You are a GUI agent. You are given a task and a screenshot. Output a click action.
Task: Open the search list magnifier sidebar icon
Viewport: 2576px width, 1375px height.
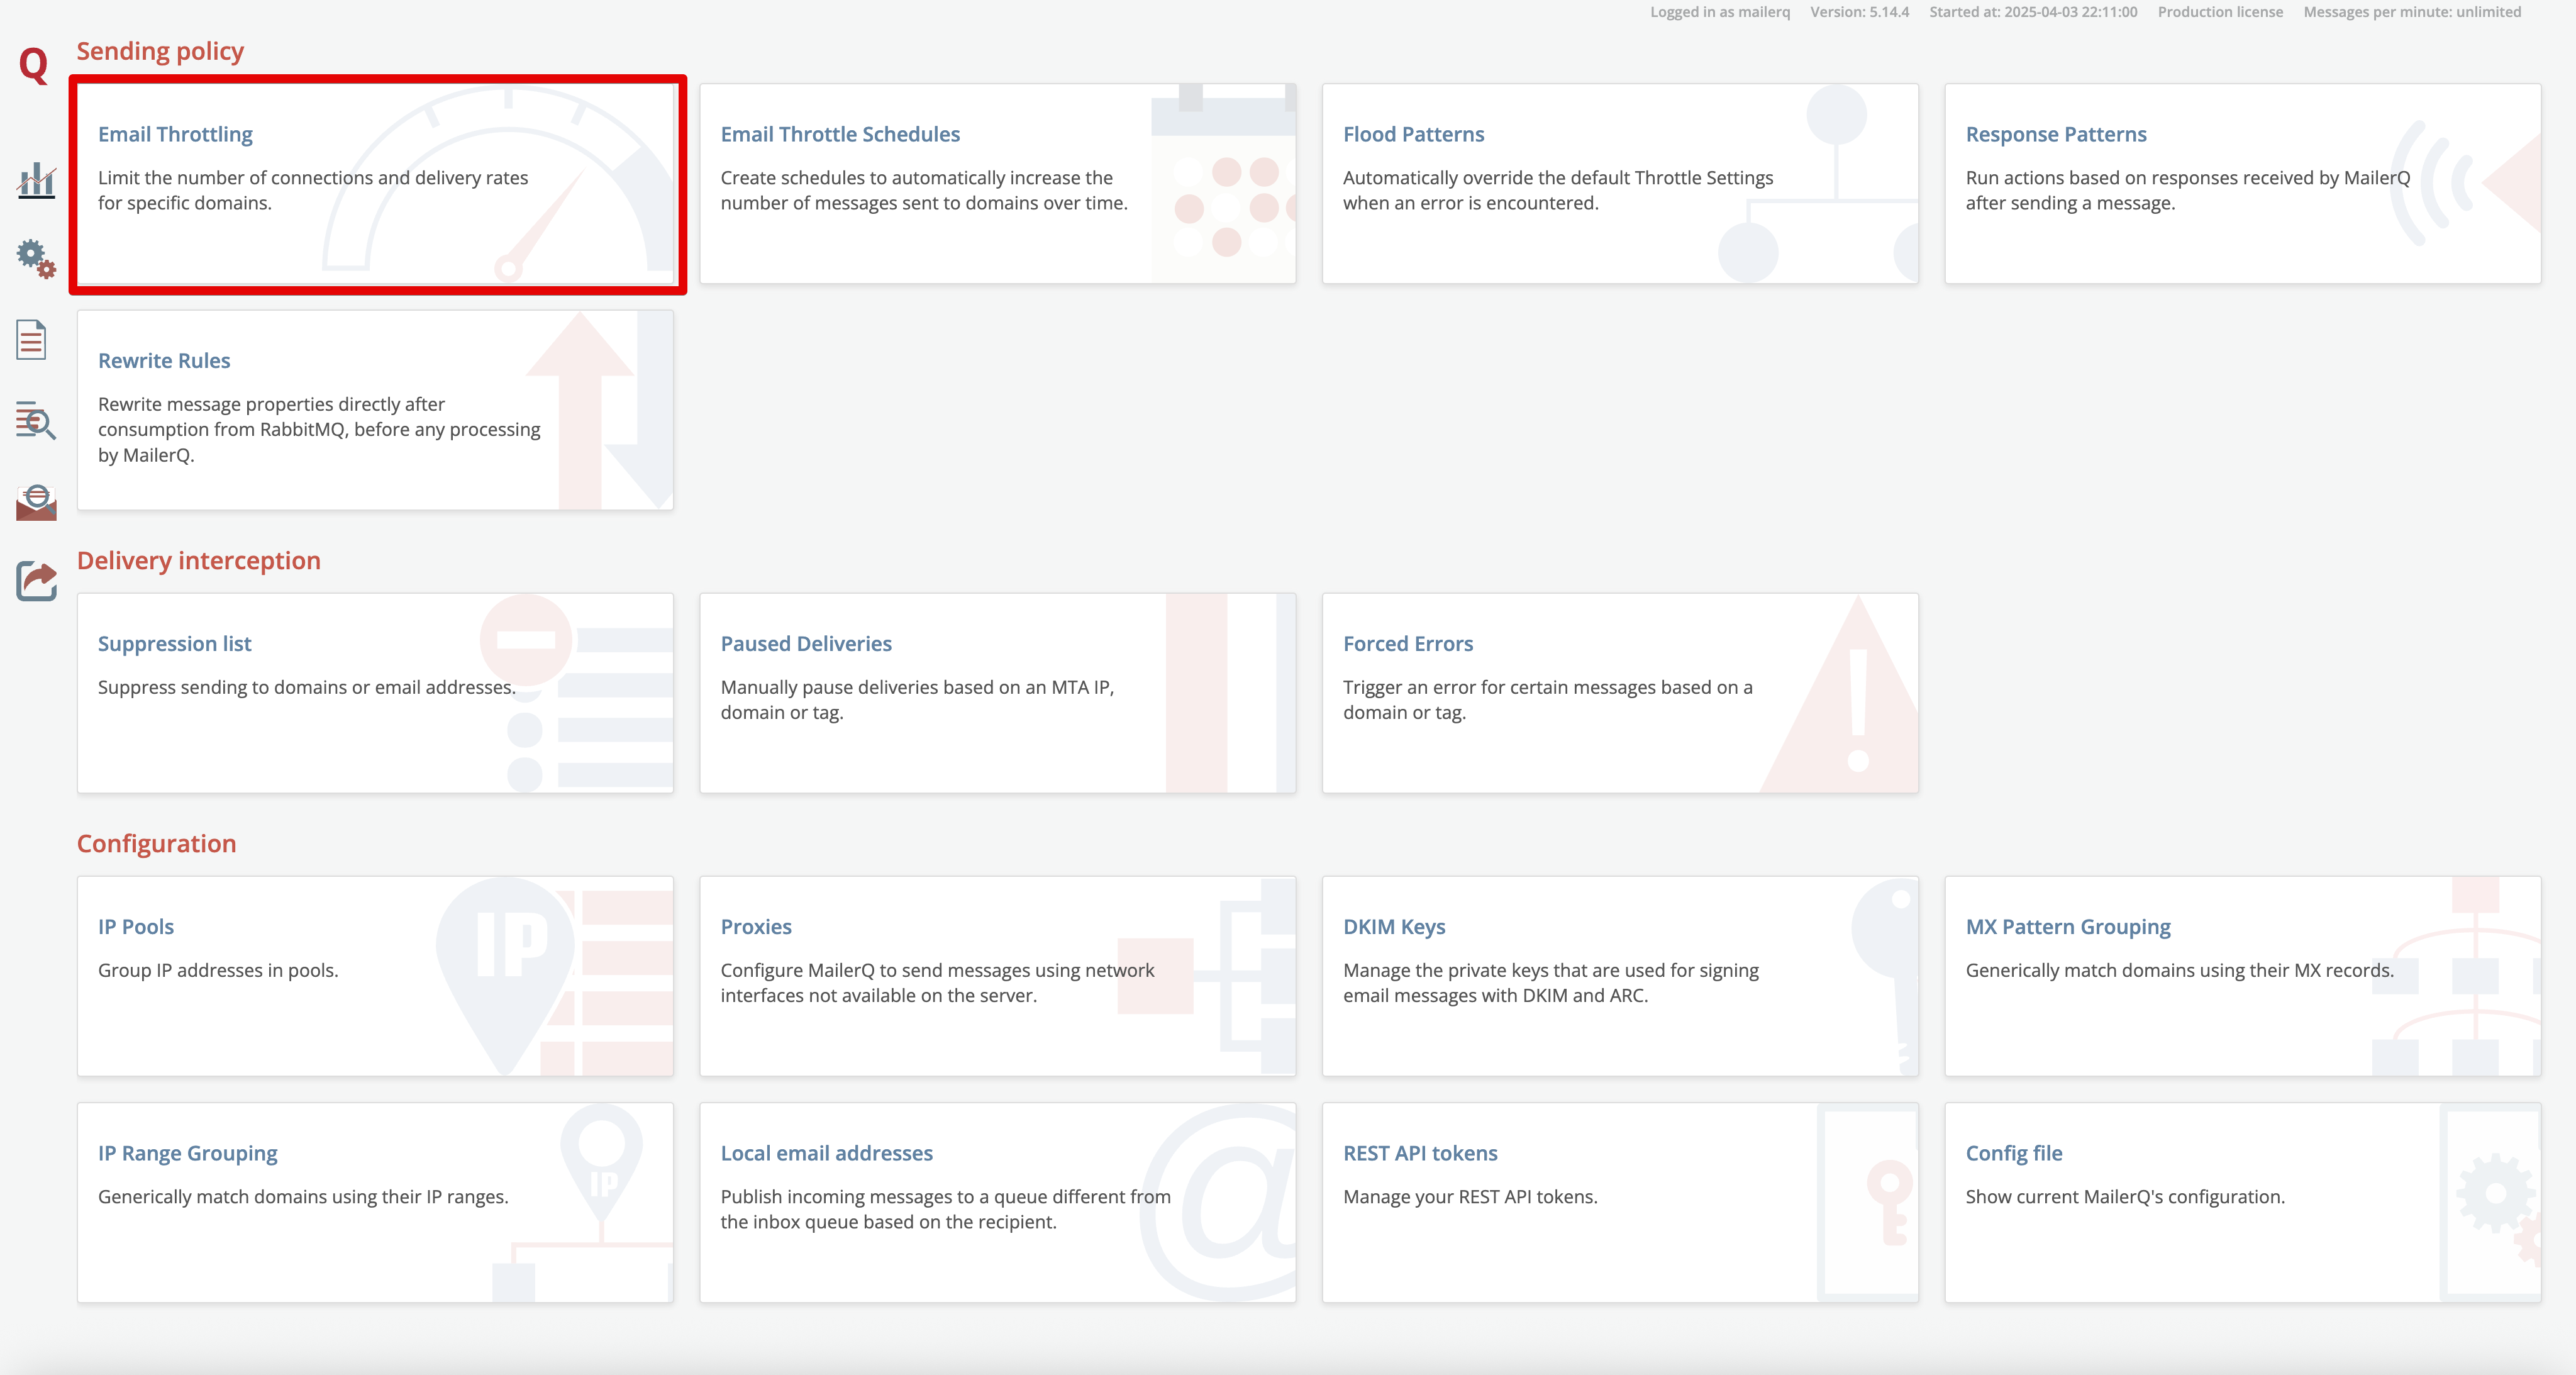[x=36, y=420]
